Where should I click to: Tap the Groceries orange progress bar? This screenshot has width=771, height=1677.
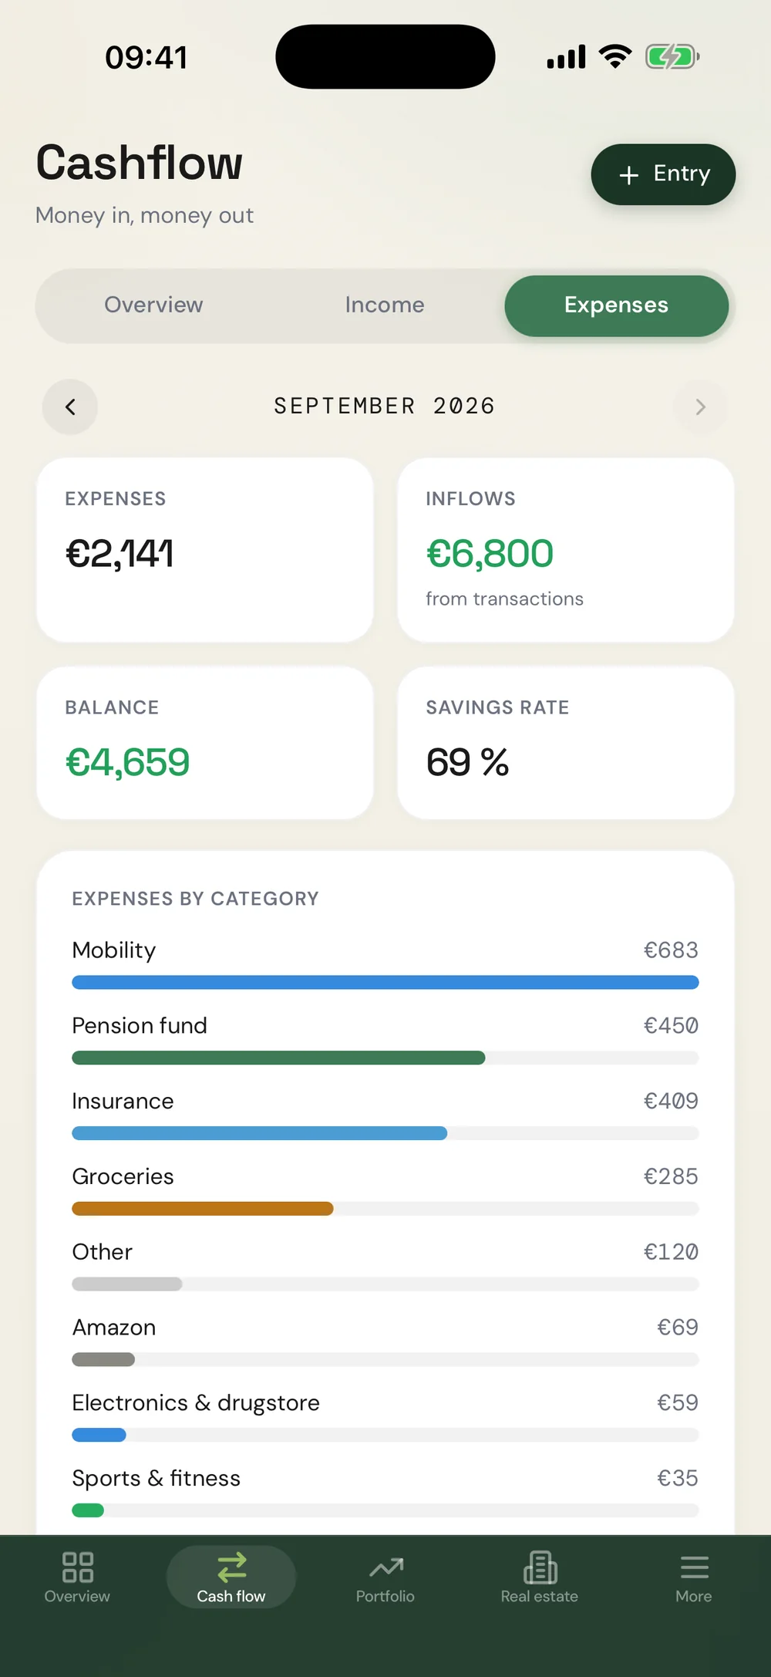[203, 1209]
